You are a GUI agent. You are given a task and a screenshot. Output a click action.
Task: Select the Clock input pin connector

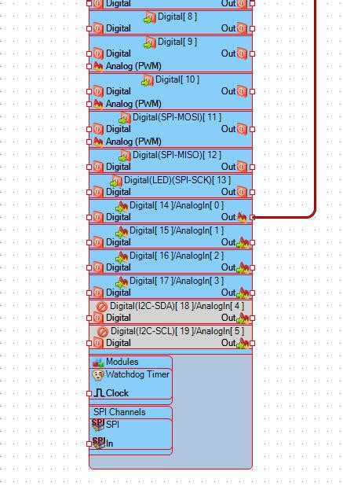[x=89, y=393]
